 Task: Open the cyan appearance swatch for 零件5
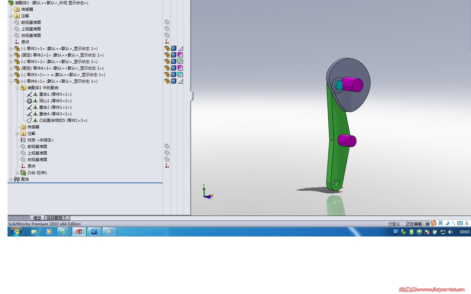(180, 74)
